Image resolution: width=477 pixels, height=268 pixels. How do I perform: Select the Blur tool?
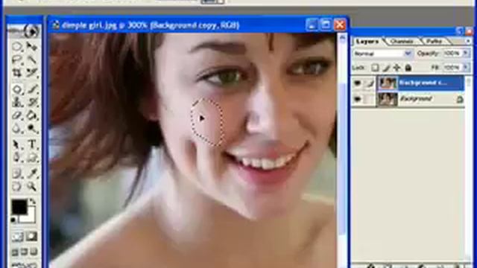17,129
